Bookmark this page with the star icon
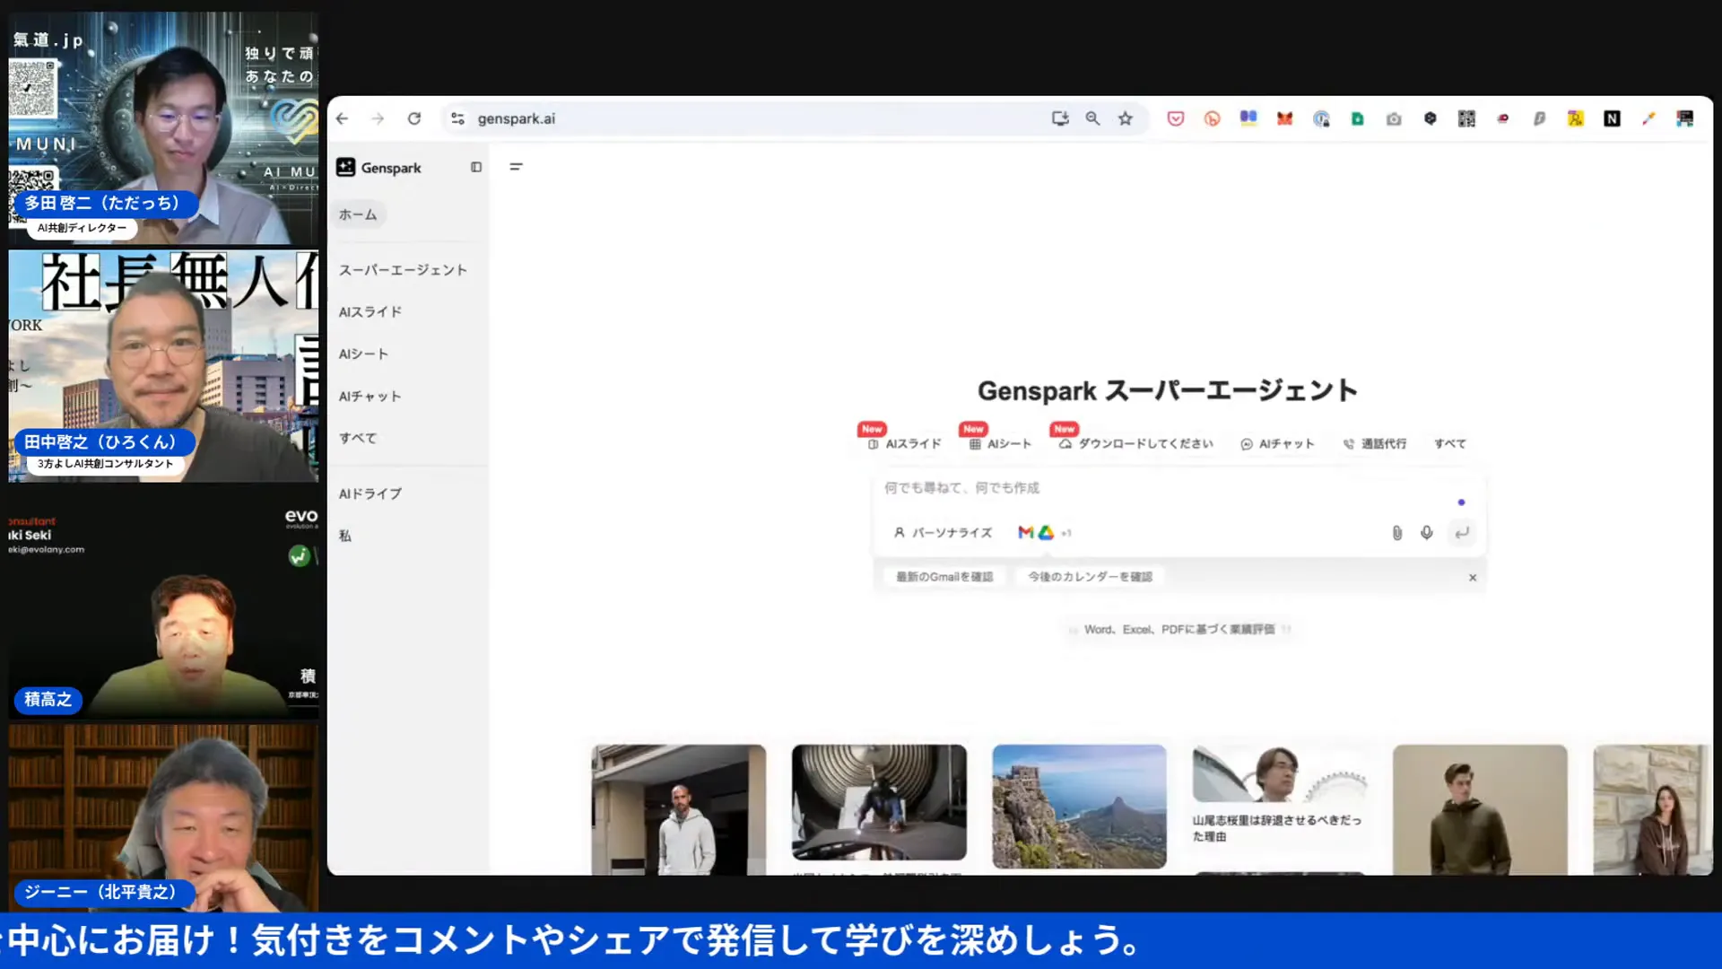The image size is (1722, 969). click(1126, 118)
